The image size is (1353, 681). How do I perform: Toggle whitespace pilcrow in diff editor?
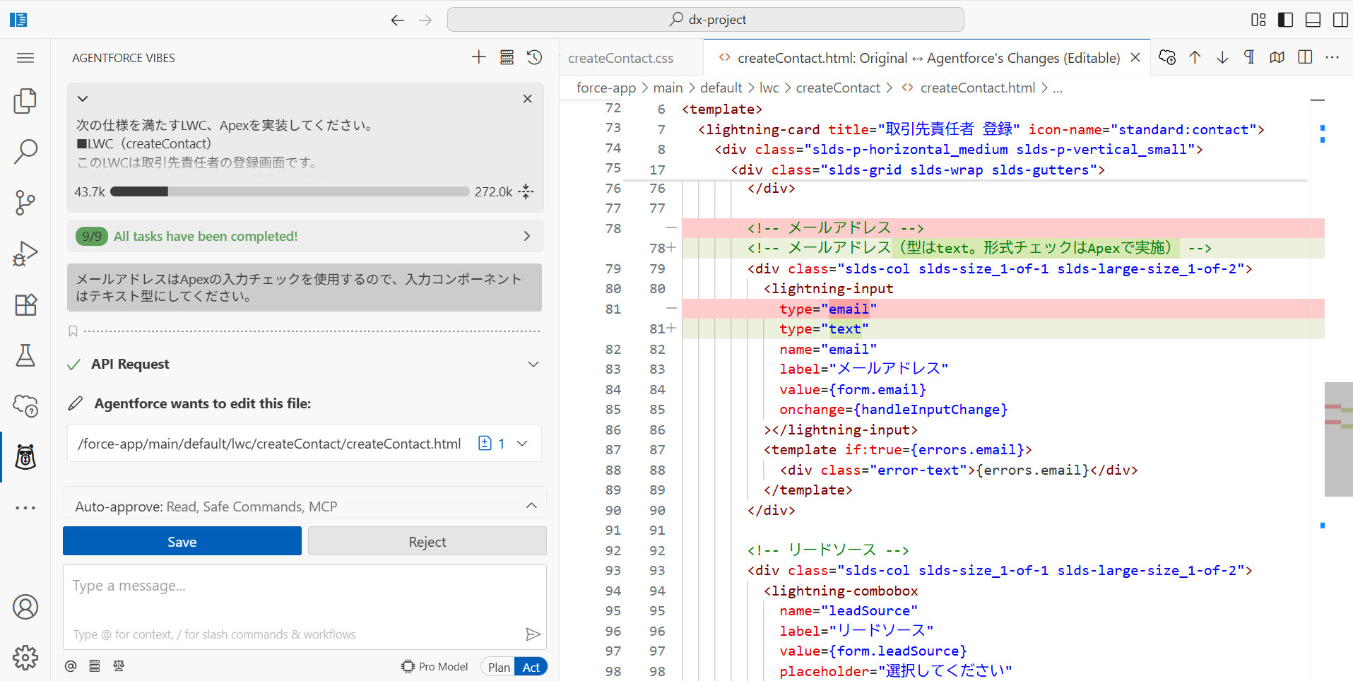coord(1249,58)
